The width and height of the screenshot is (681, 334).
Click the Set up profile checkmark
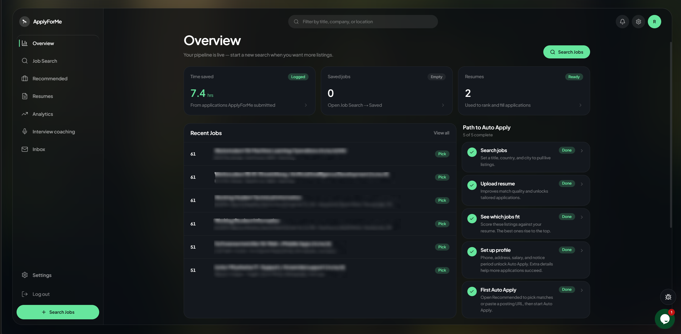pos(472,252)
